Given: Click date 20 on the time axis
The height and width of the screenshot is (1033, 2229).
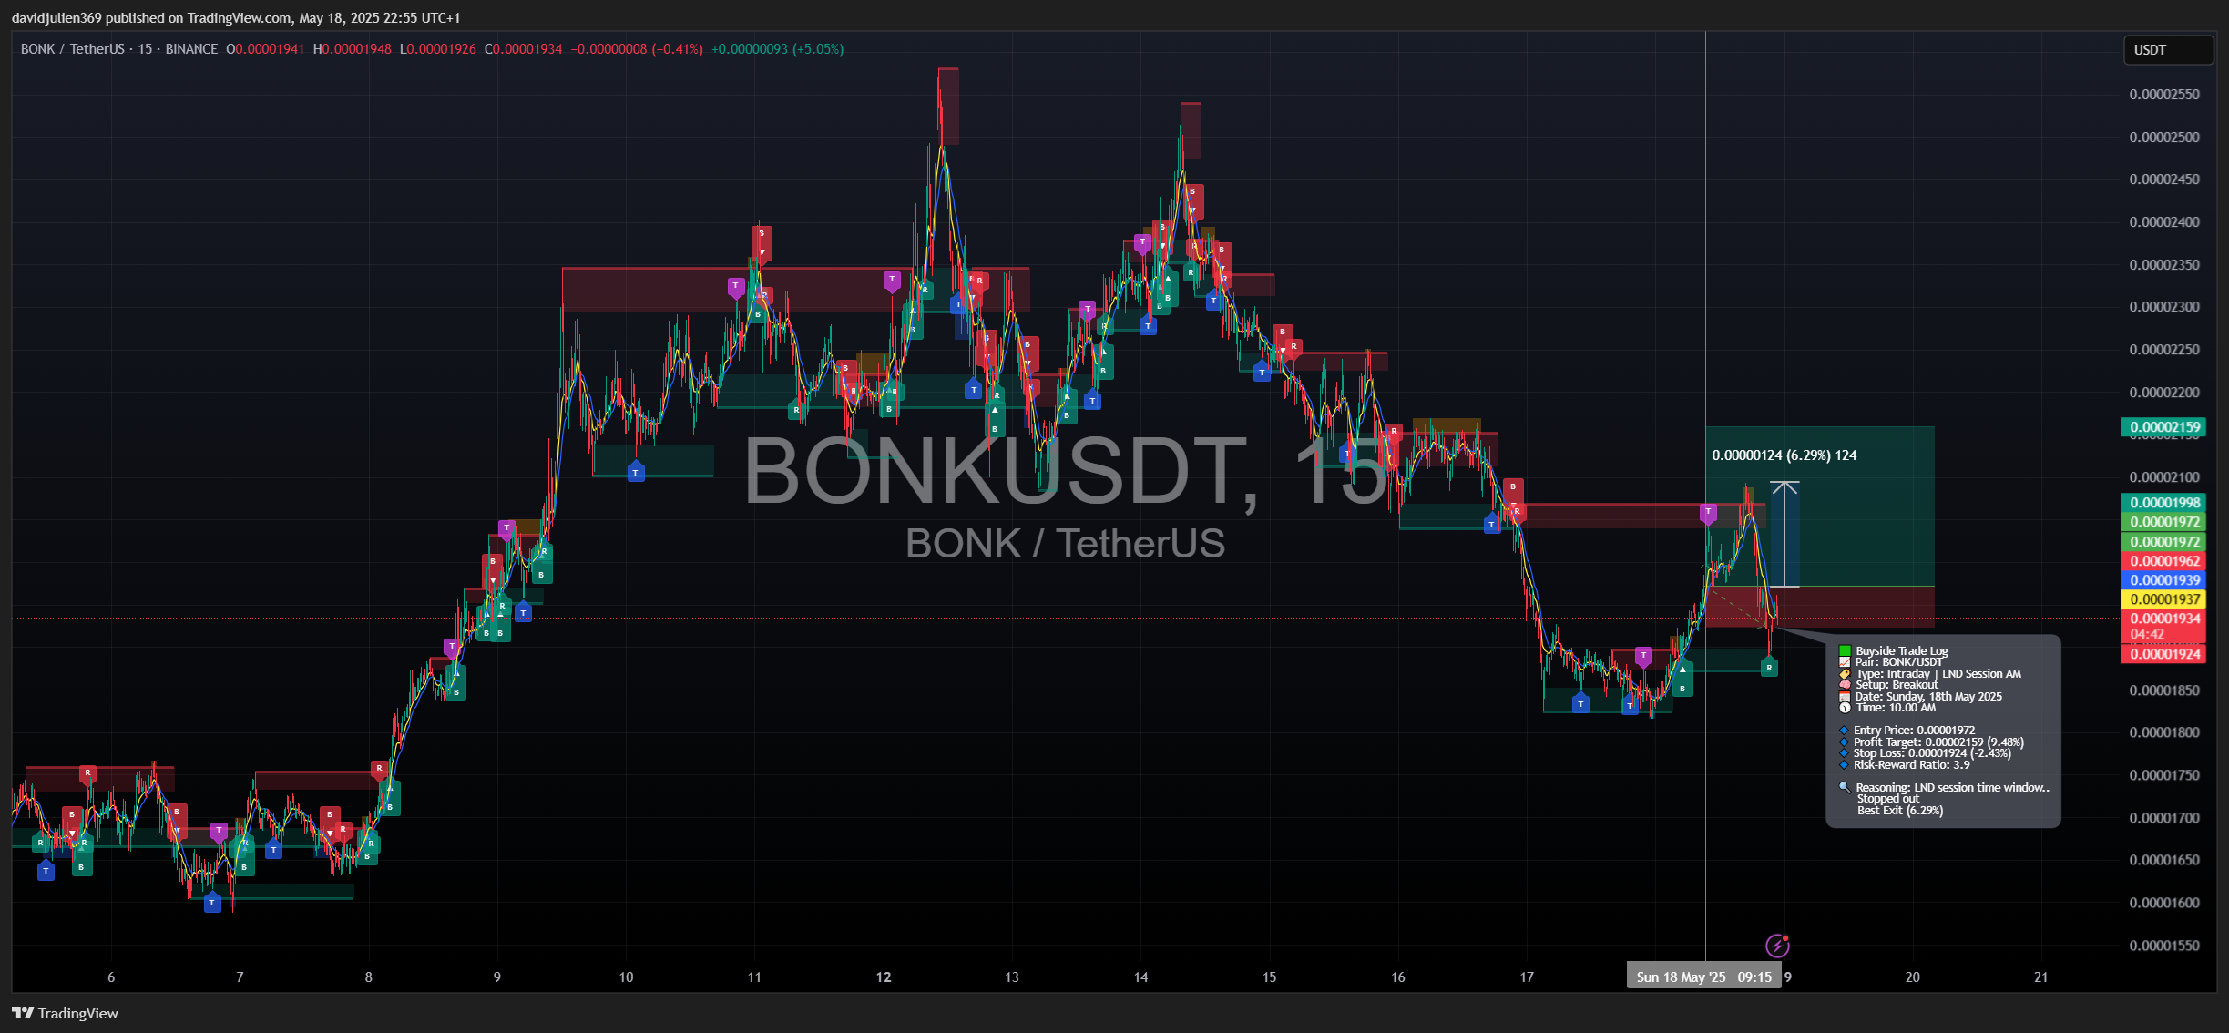Looking at the screenshot, I should point(1913,977).
